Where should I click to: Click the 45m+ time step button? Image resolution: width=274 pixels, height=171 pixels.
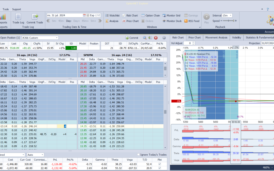pos(85,21)
